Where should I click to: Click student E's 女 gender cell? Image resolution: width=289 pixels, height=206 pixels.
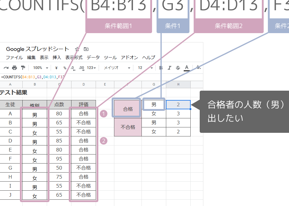(x=35, y=150)
